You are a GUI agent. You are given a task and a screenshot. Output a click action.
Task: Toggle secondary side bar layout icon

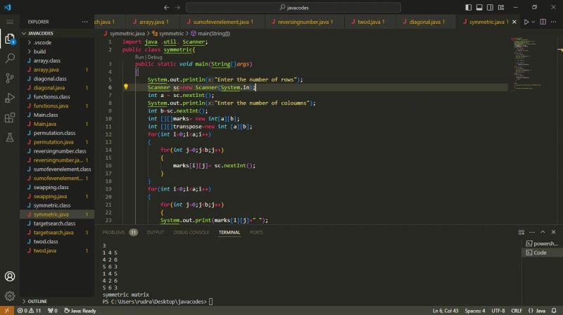[x=490, y=8]
